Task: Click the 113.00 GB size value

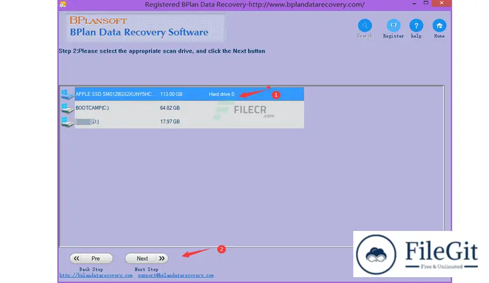Action: click(171, 94)
